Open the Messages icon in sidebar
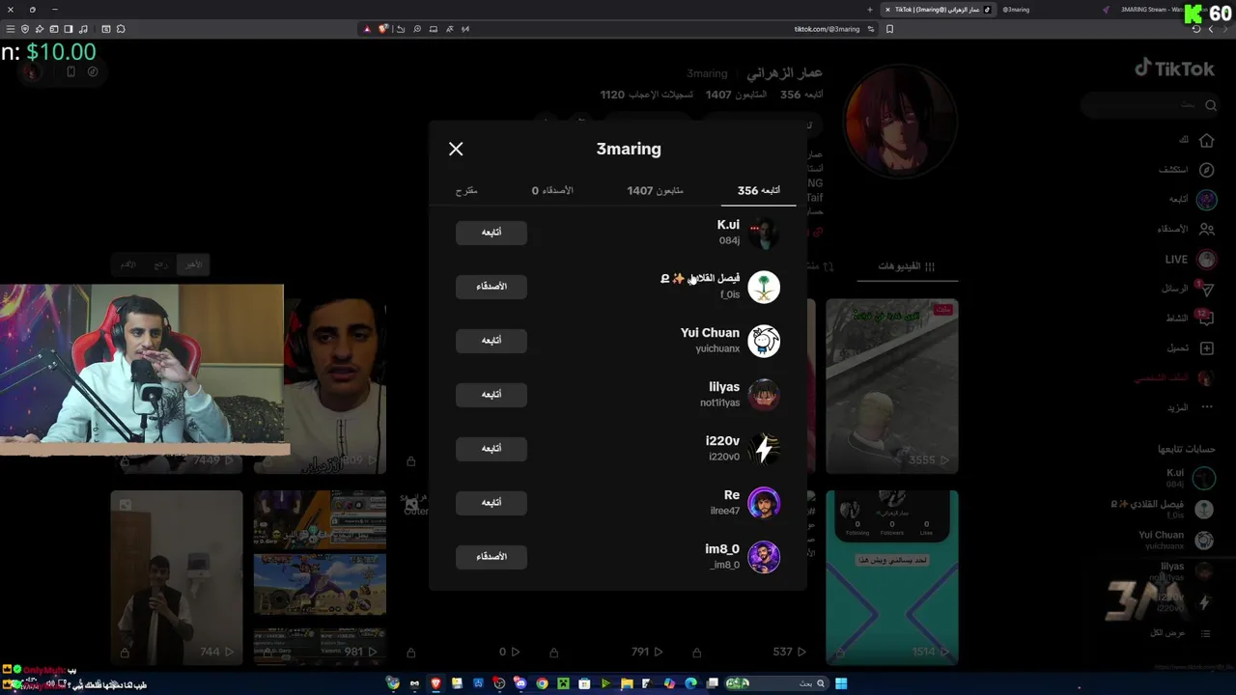 tap(1205, 289)
